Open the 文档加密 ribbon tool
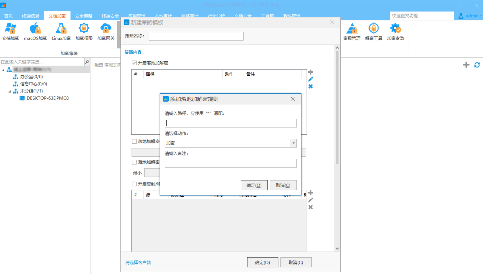483x274 pixels. click(11, 32)
